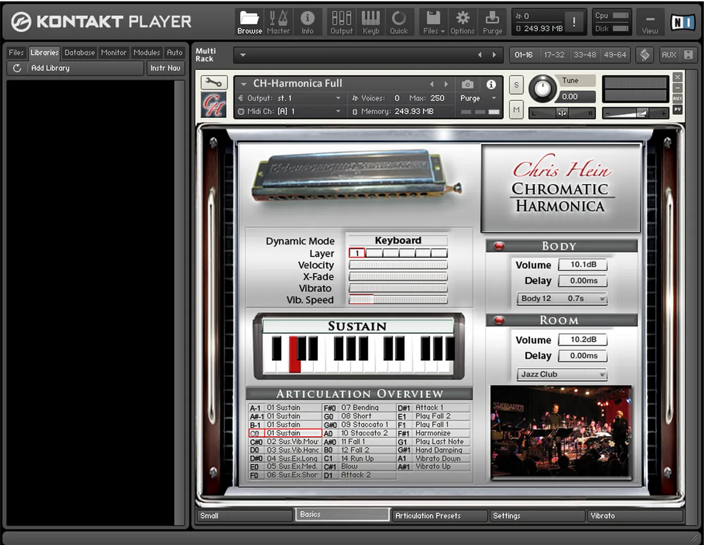Screen dimensions: 704x545
Task: Open the Keyboard dynamic mode selector
Action: 398,240
